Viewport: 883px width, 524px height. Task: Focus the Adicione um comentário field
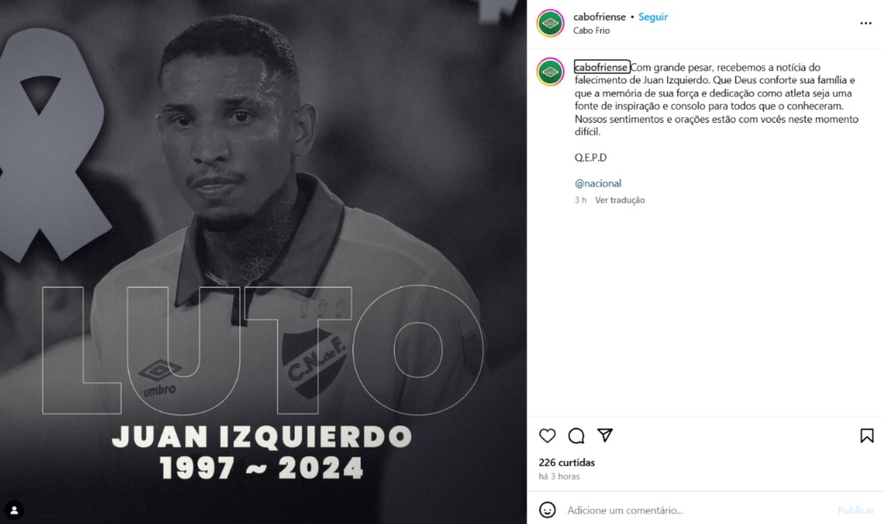pos(697,510)
